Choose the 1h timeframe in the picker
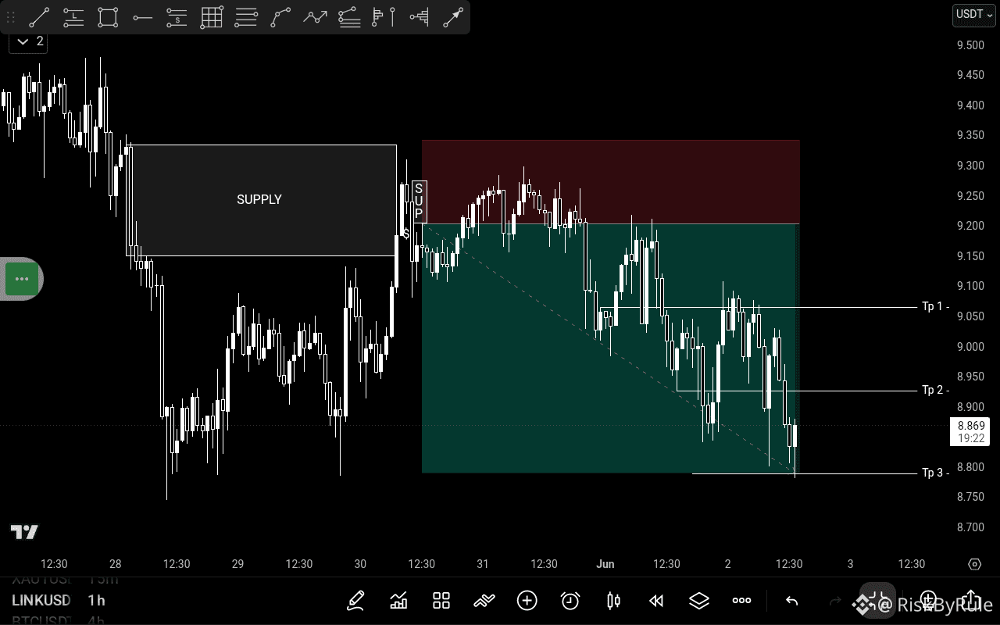Image resolution: width=1000 pixels, height=625 pixels. (x=97, y=600)
